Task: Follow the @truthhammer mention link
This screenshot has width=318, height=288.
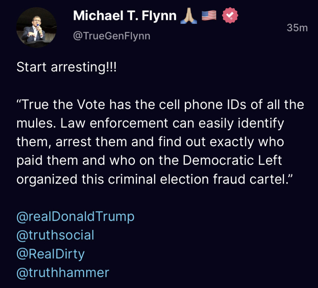Action: 63,273
